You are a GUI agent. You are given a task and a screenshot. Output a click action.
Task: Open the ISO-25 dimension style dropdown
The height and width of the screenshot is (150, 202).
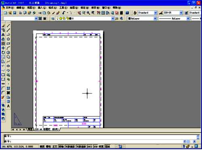(x=181, y=13)
